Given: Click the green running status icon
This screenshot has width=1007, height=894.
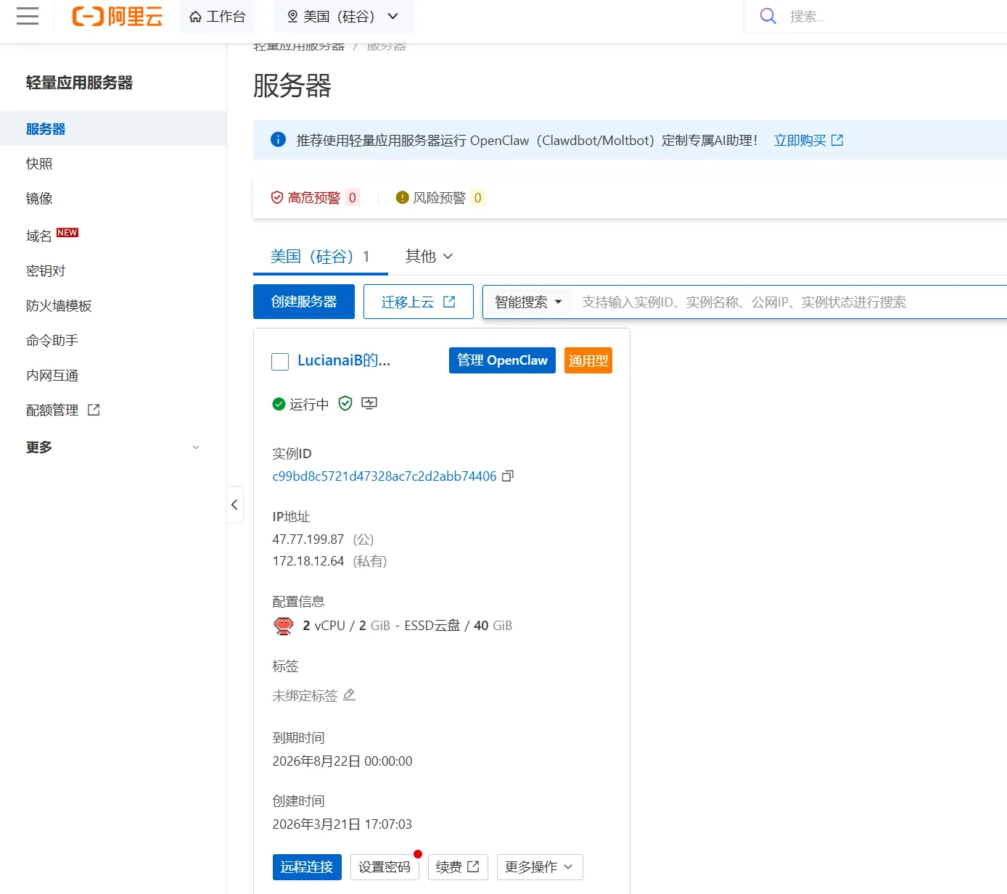Looking at the screenshot, I should tap(279, 404).
